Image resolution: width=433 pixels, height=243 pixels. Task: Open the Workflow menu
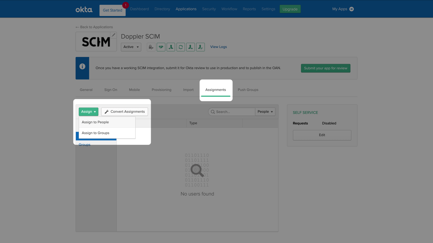(229, 9)
